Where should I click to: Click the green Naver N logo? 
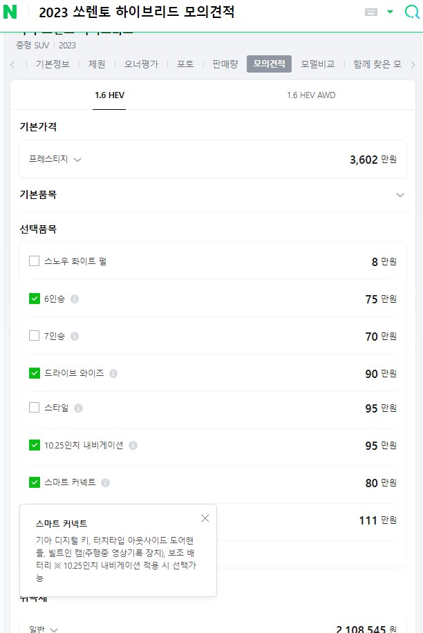pyautogui.click(x=10, y=12)
